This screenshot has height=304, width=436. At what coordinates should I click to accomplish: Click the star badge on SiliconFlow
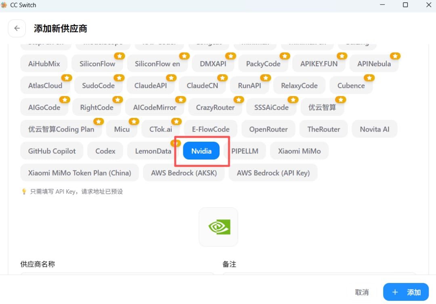119,56
